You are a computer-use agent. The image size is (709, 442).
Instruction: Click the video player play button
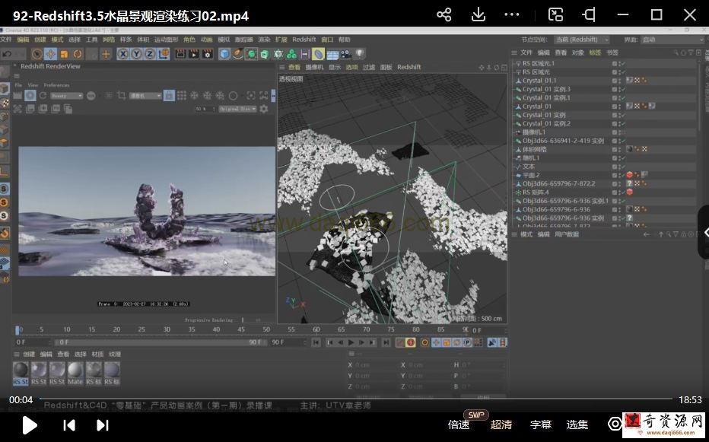click(30, 425)
